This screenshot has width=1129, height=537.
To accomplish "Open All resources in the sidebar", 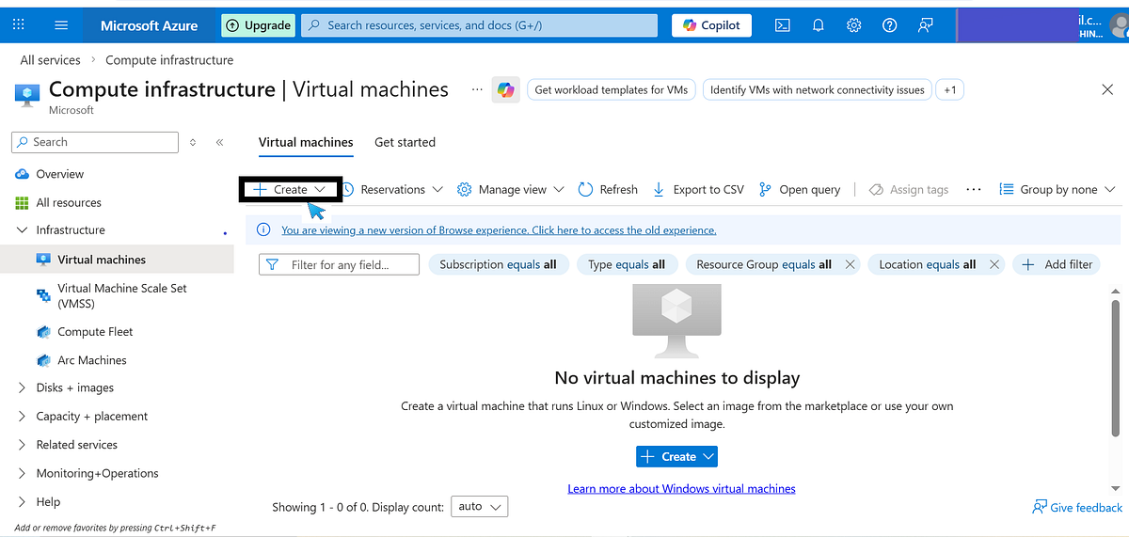I will click(x=69, y=202).
